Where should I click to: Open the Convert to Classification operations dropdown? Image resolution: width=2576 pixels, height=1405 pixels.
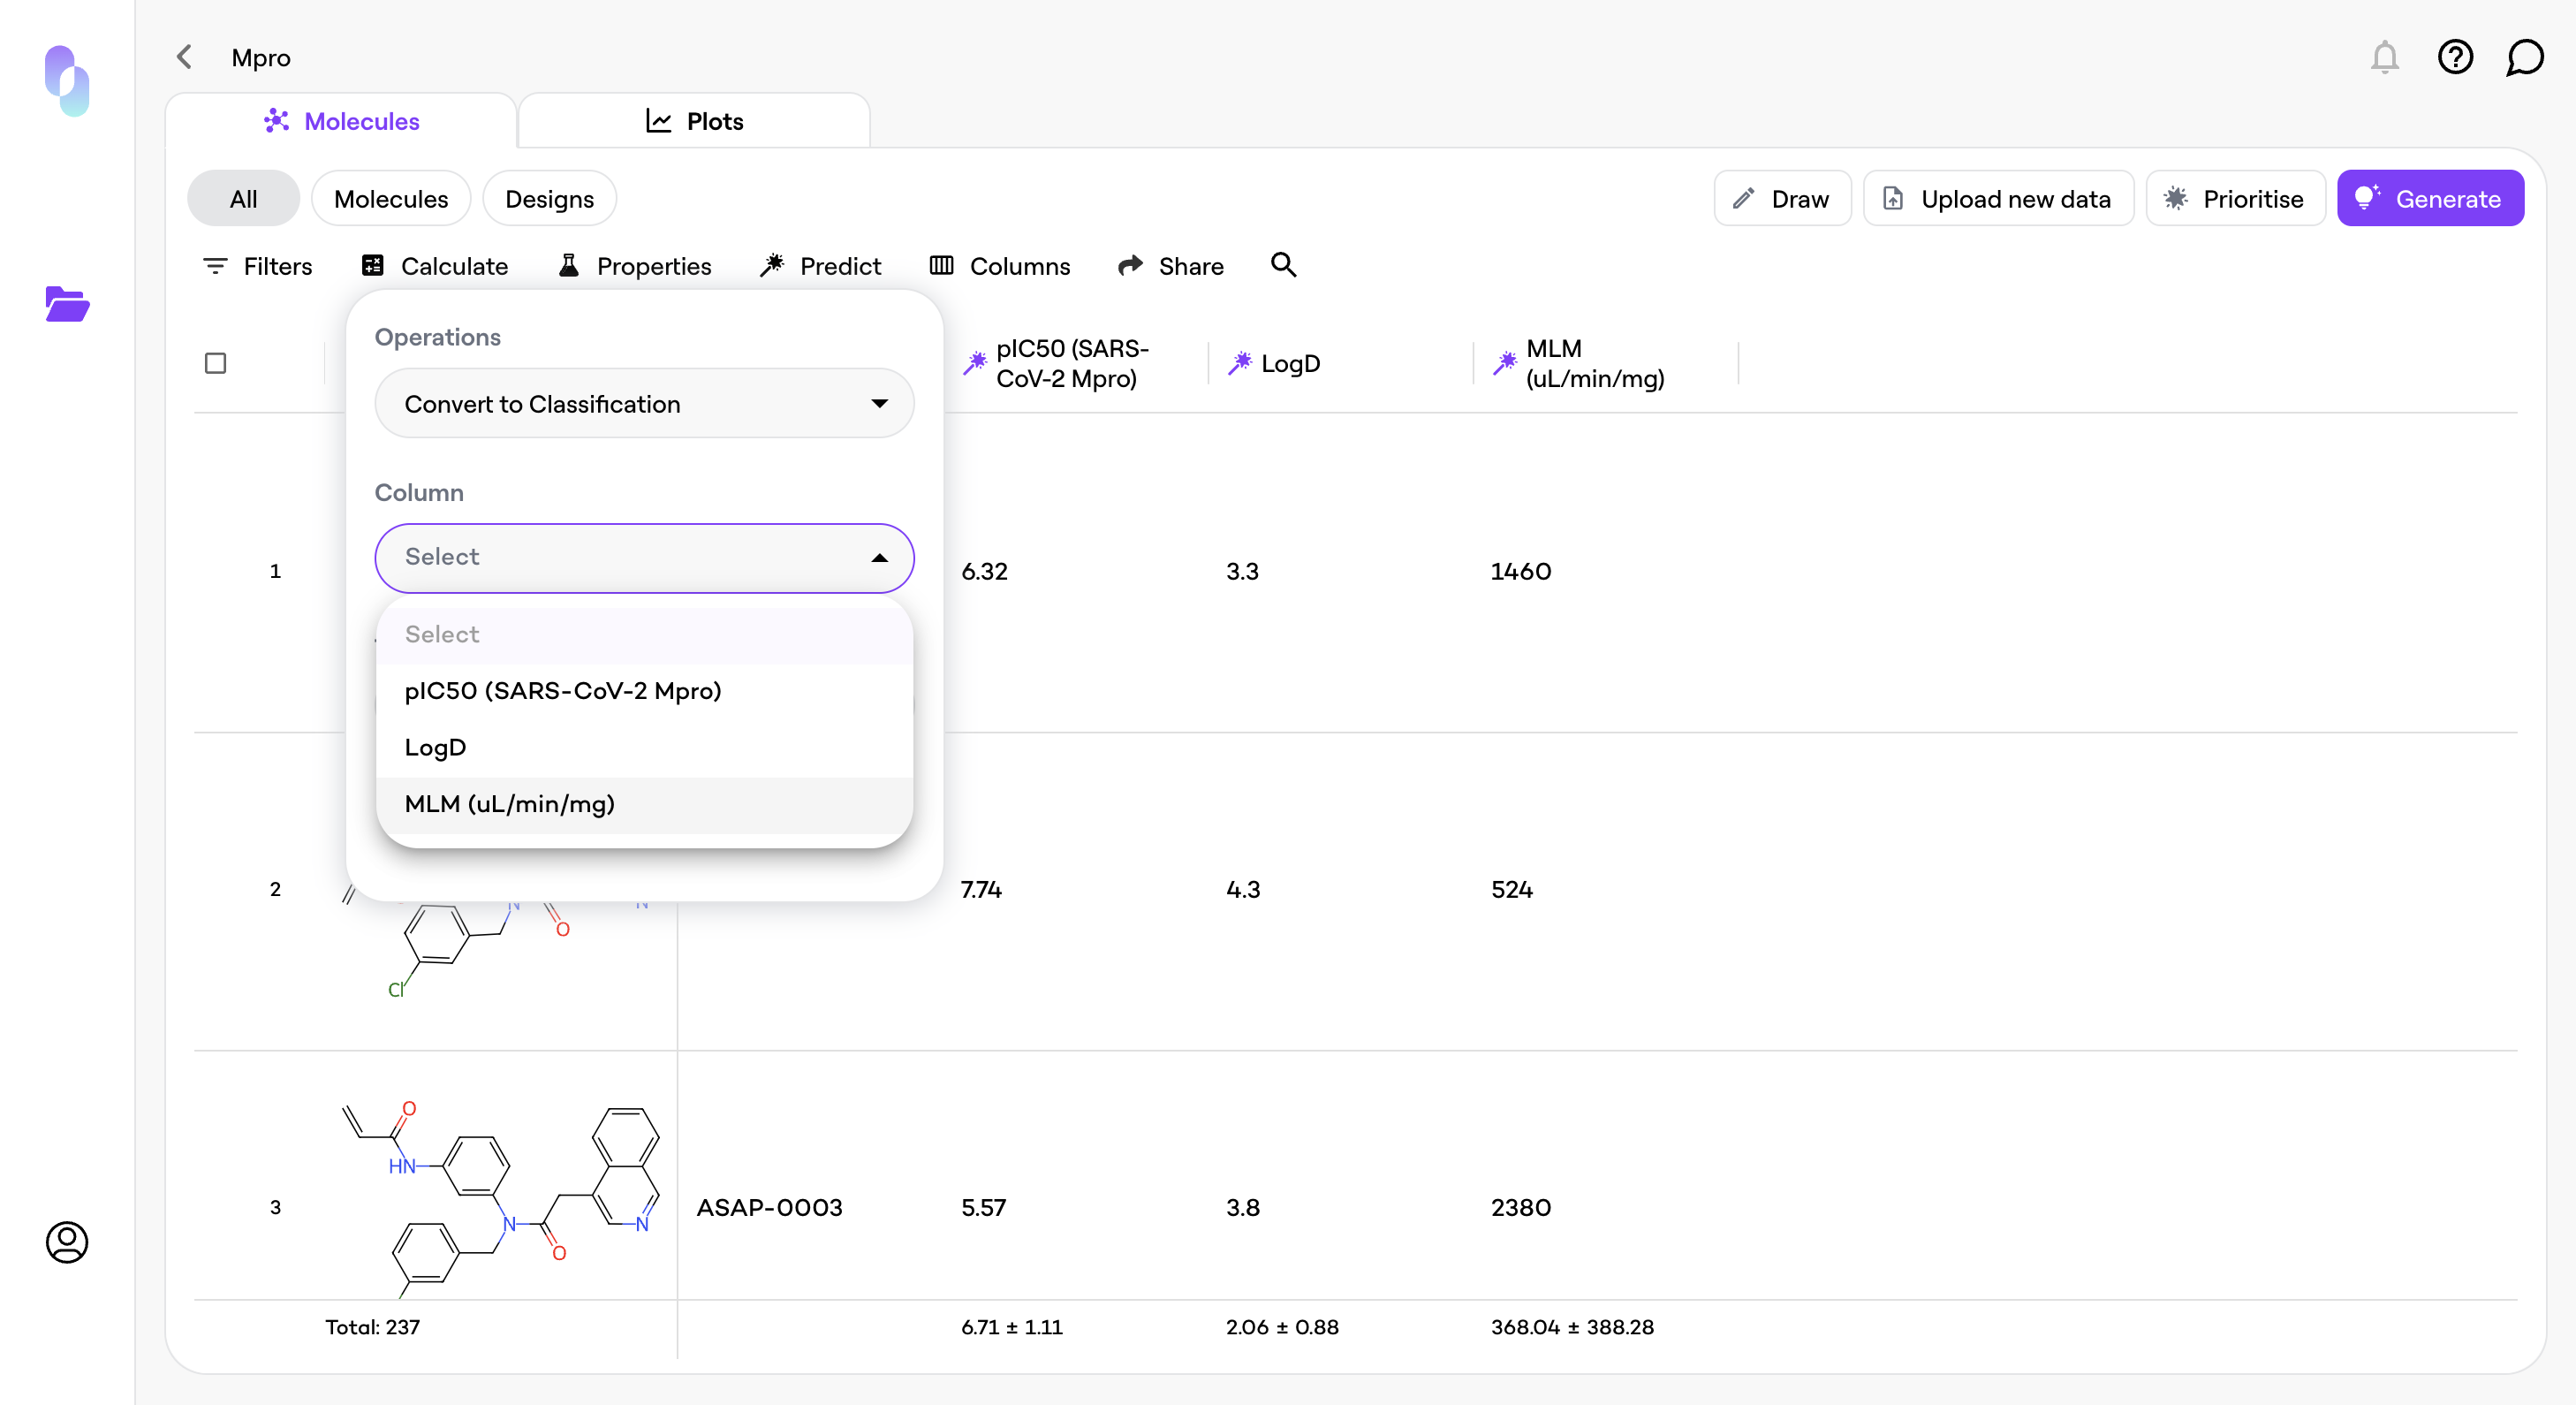[644, 403]
